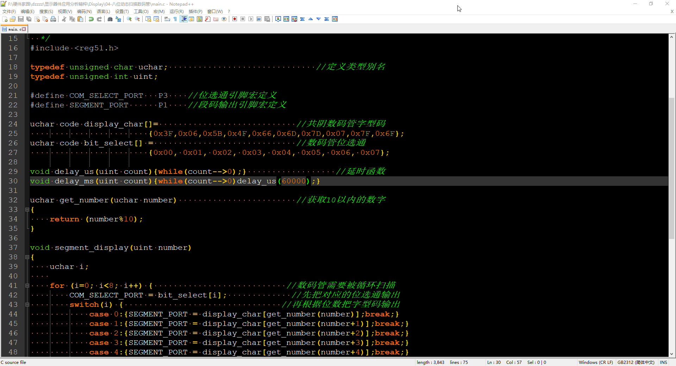Collapse the for loop fold at line 41
Screen dimensions: 676x366
(27, 286)
